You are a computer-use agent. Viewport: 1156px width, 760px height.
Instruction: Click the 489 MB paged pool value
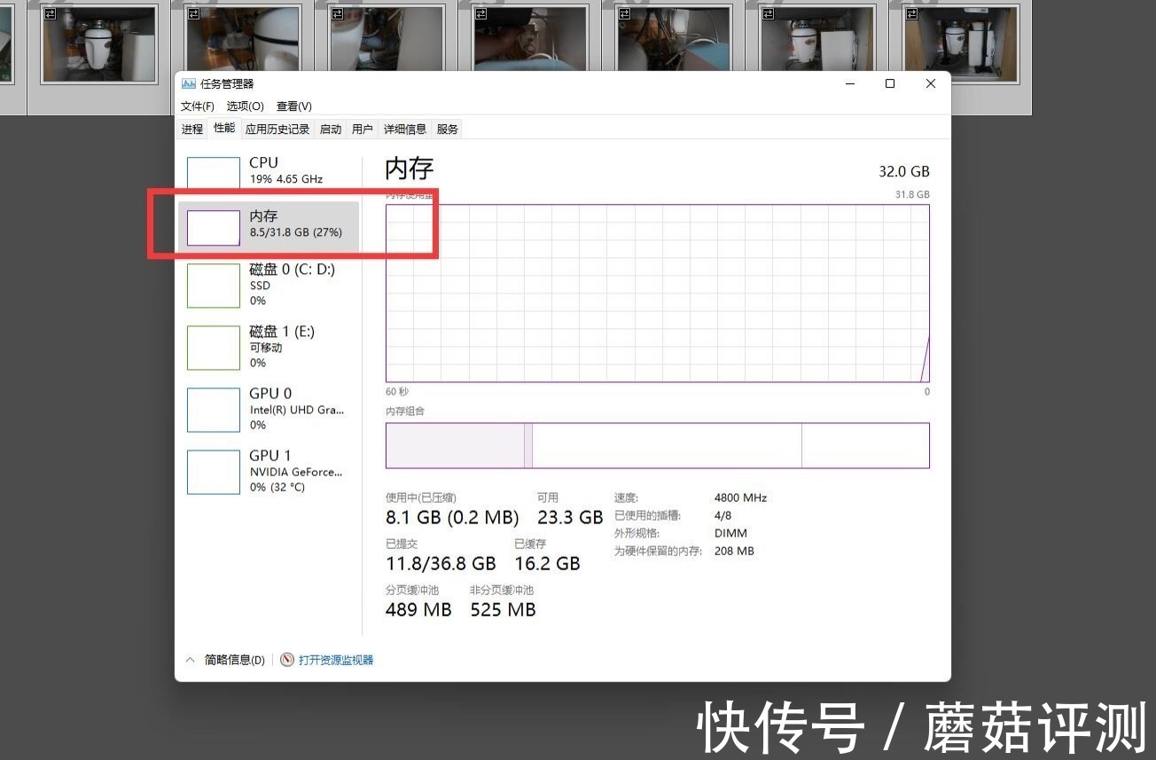coord(418,609)
